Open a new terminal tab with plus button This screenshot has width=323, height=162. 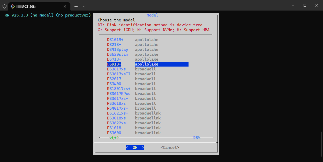coord(76,6)
